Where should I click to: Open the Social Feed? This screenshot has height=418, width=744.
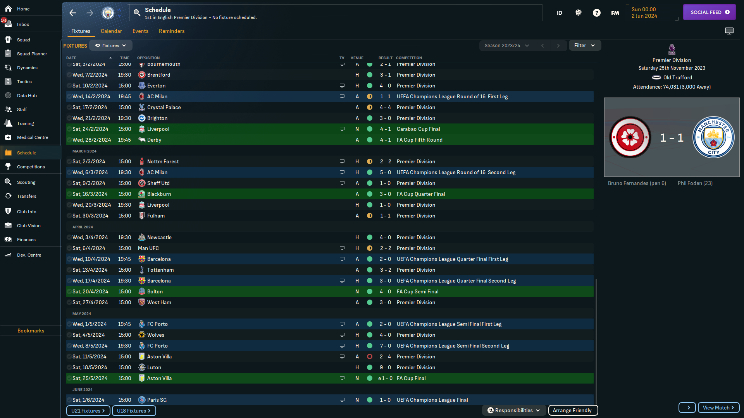[x=709, y=12]
